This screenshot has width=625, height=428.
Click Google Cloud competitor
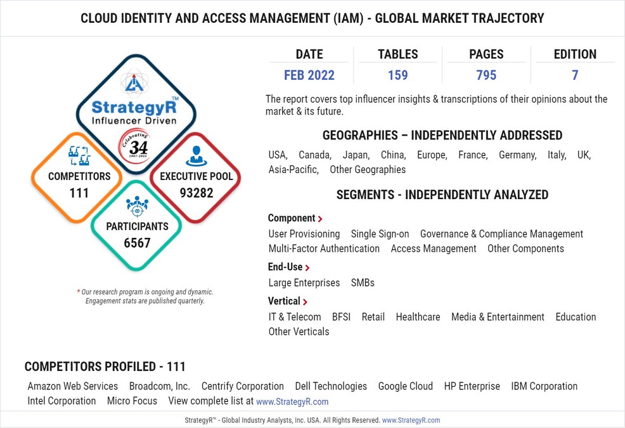pos(406,387)
